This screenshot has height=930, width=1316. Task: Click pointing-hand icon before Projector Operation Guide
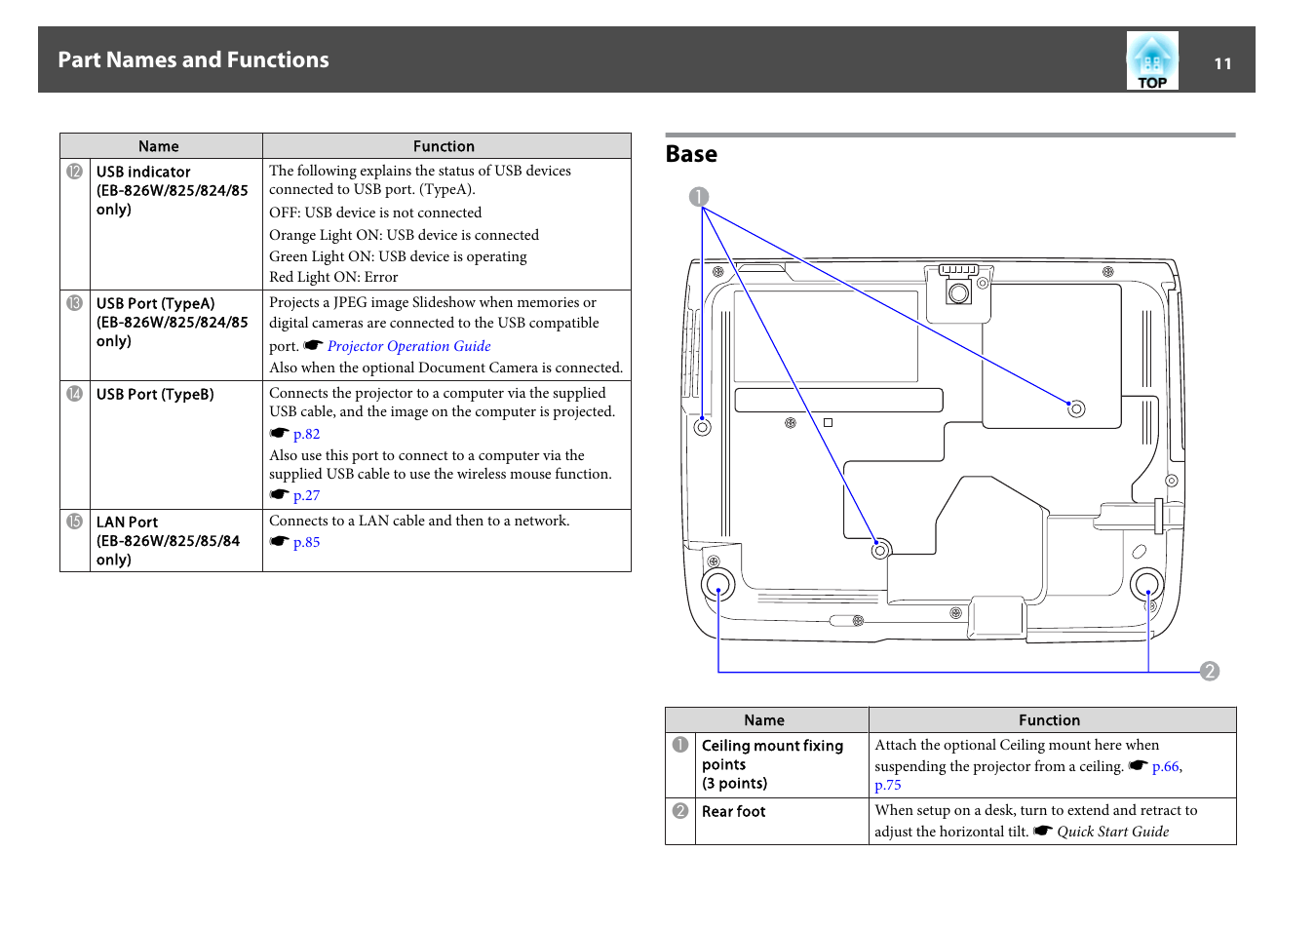pos(313,345)
